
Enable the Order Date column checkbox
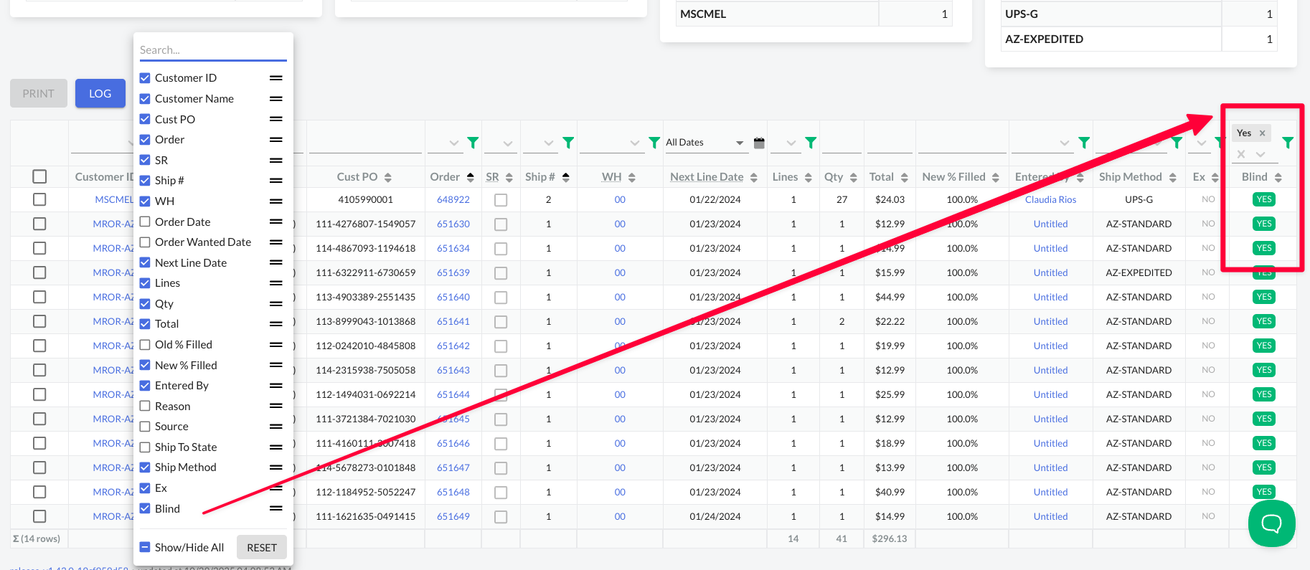tap(145, 222)
